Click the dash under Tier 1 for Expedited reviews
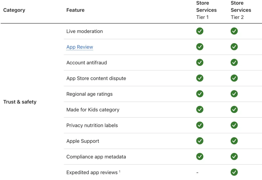Viewport: 262px width, 180px height. [197, 173]
